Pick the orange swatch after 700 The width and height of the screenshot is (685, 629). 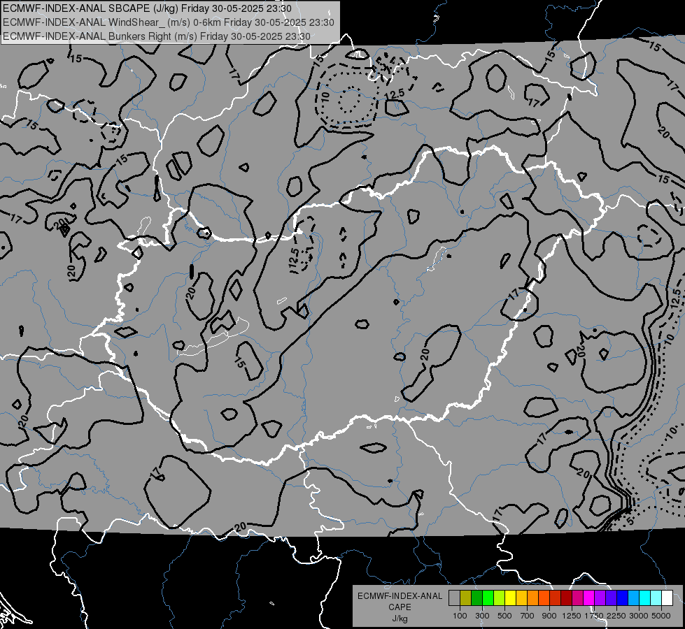532,598
